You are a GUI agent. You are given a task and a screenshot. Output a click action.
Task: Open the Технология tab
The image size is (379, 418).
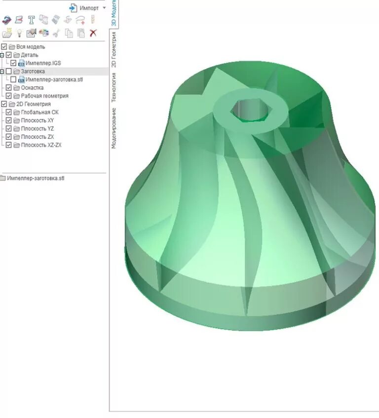coord(114,88)
